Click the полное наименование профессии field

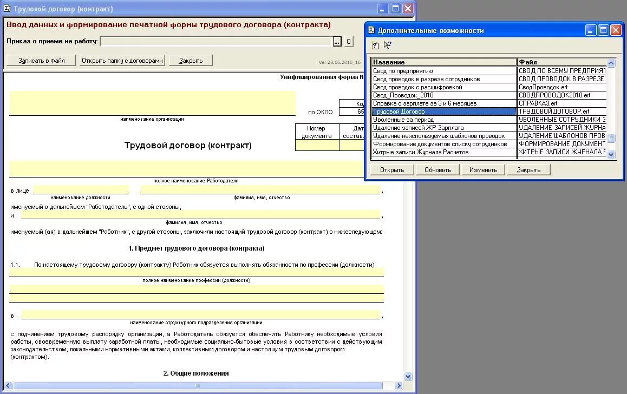click(x=197, y=272)
